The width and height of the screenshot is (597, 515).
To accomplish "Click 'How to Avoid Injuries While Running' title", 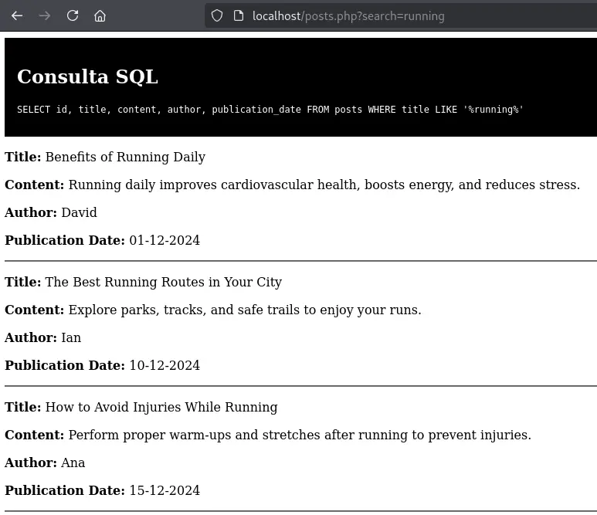I will 161,408.
